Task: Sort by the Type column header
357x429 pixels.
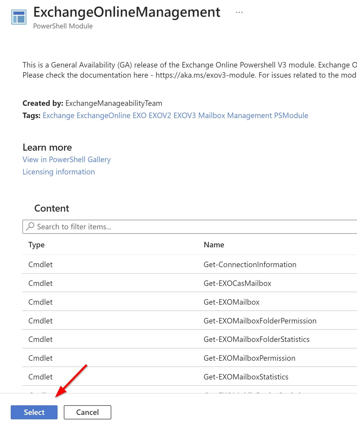Action: coord(36,245)
